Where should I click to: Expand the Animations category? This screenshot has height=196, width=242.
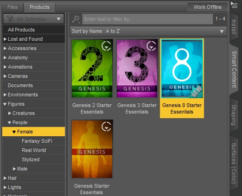pos(5,67)
